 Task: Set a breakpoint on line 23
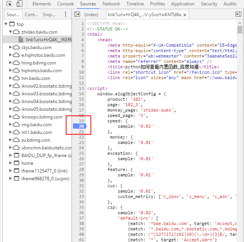tap(81, 142)
